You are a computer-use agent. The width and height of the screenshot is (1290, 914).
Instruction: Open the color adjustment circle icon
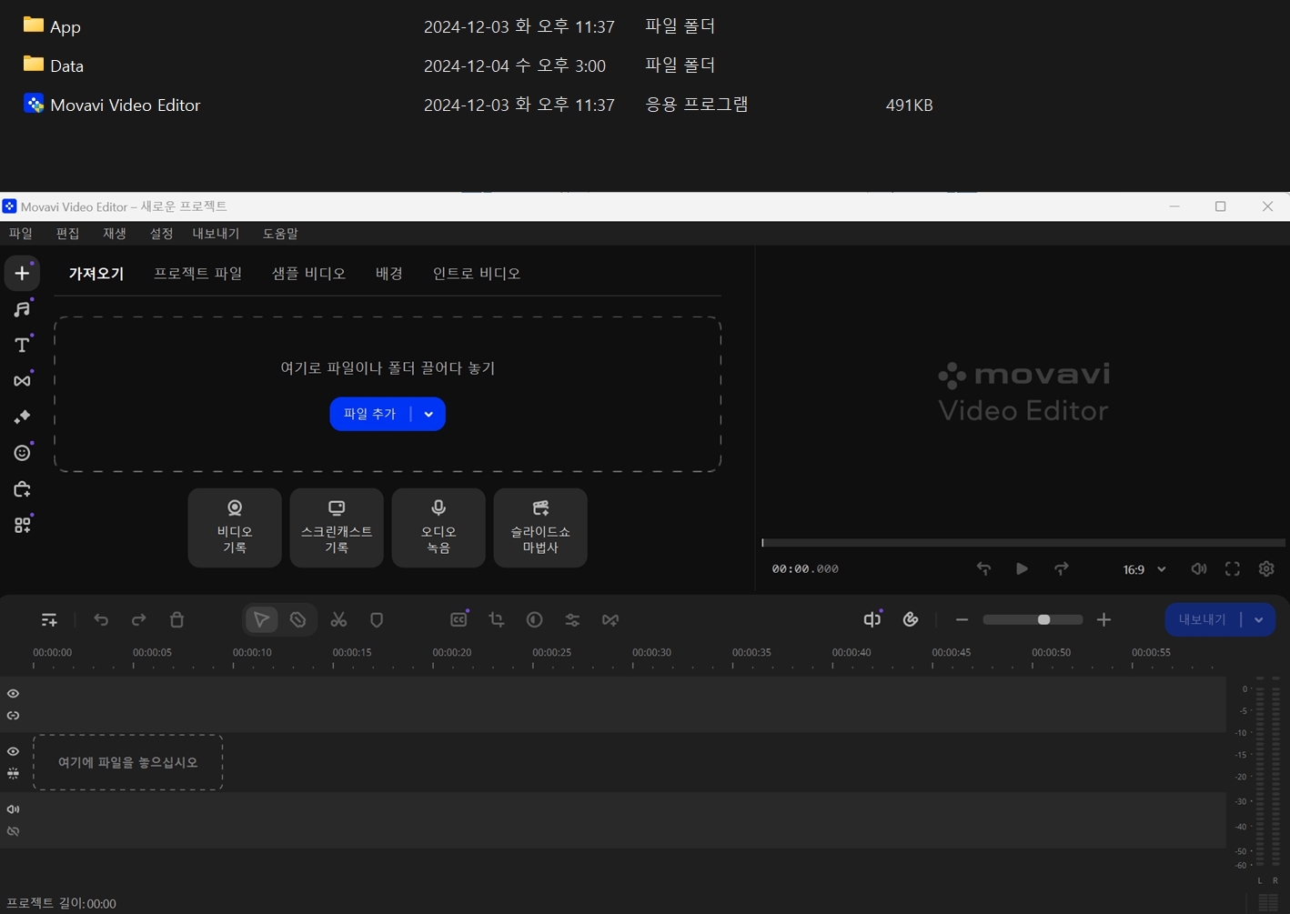pyautogui.click(x=535, y=619)
